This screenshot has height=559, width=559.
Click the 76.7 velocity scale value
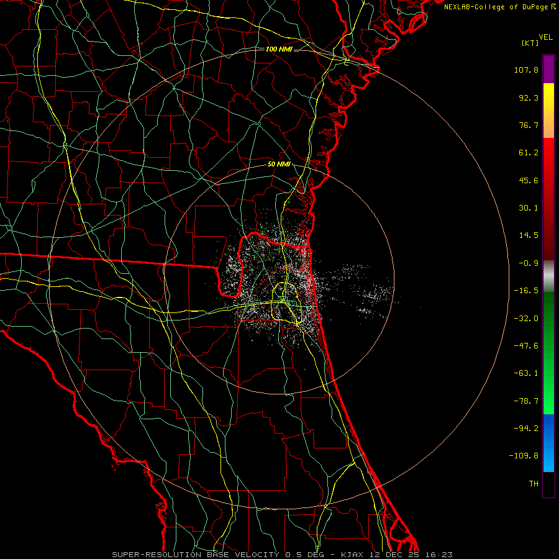point(529,125)
